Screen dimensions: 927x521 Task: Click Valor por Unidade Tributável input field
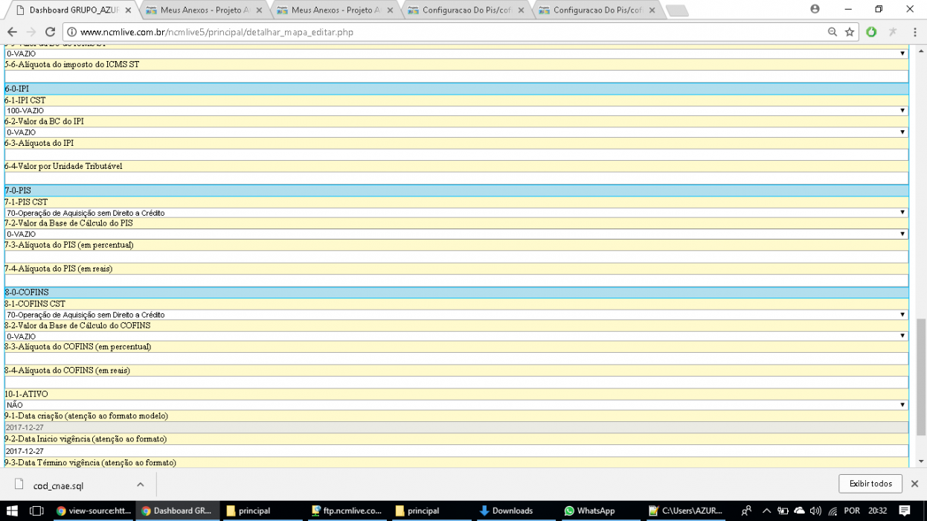456,178
